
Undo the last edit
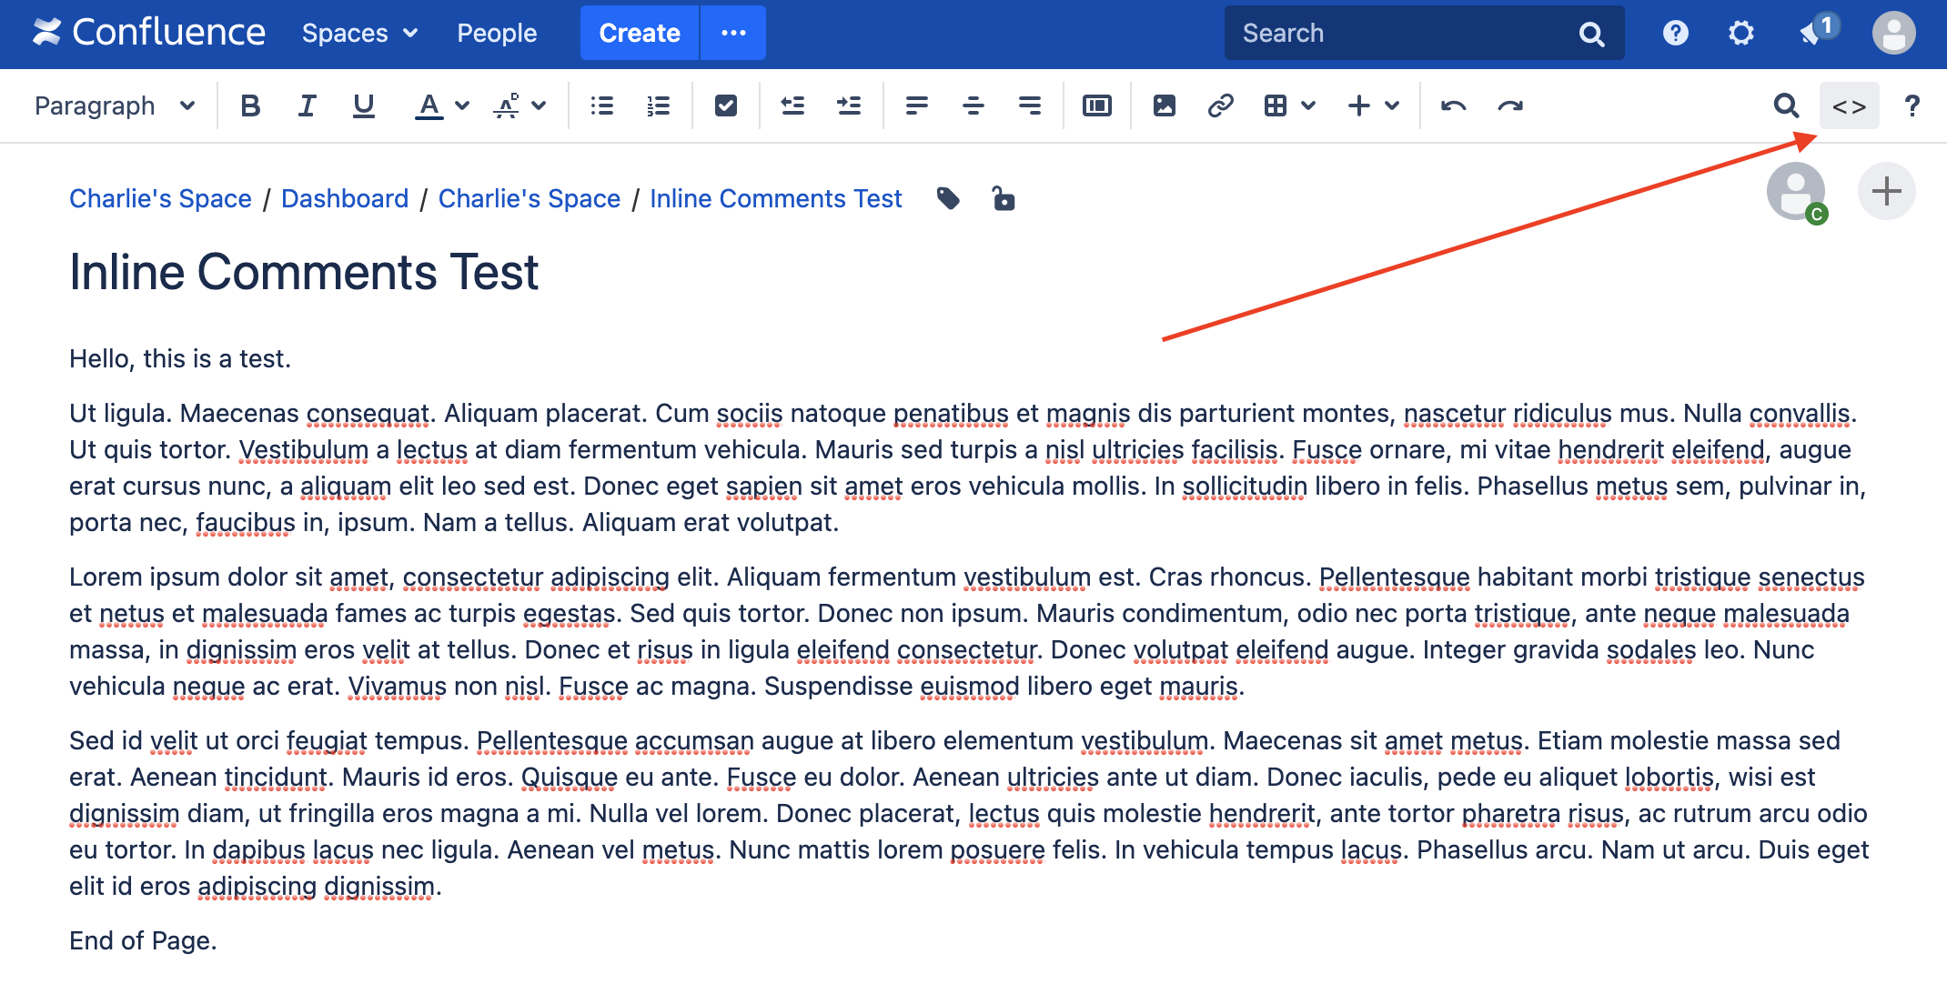tap(1453, 106)
